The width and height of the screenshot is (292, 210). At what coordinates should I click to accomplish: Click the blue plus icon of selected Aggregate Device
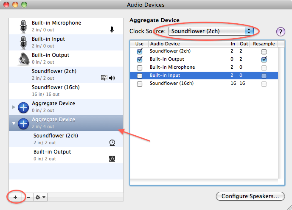(23, 123)
